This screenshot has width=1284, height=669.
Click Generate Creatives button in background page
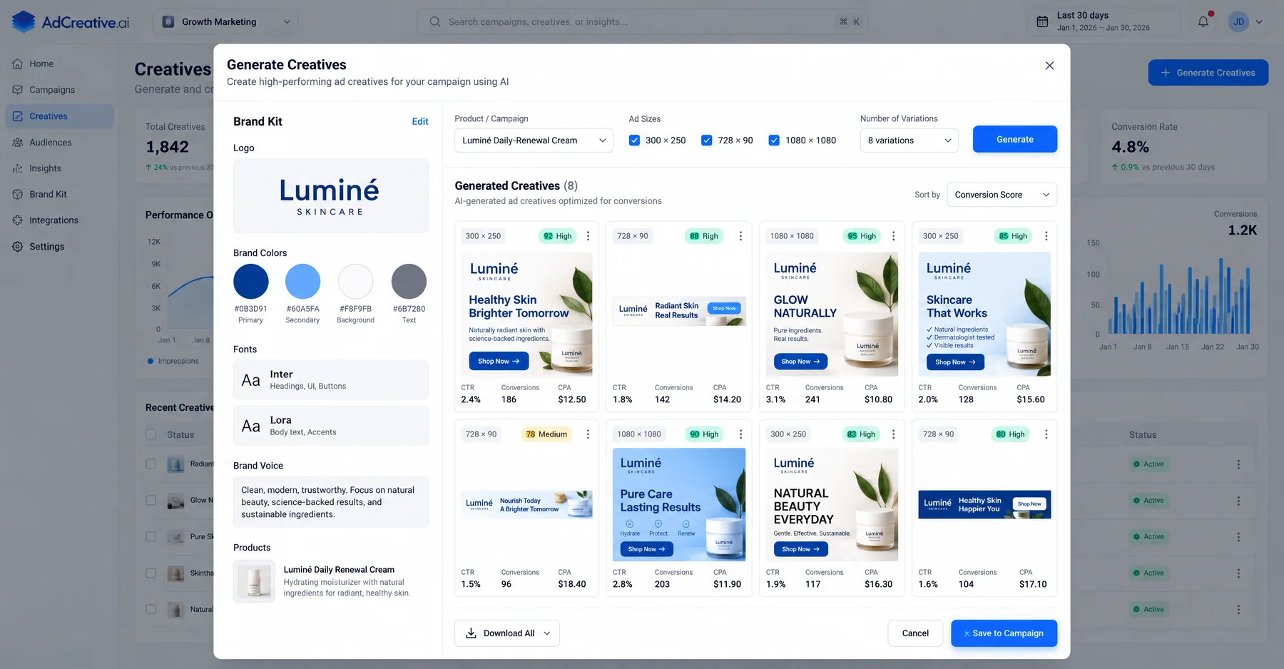pyautogui.click(x=1208, y=73)
